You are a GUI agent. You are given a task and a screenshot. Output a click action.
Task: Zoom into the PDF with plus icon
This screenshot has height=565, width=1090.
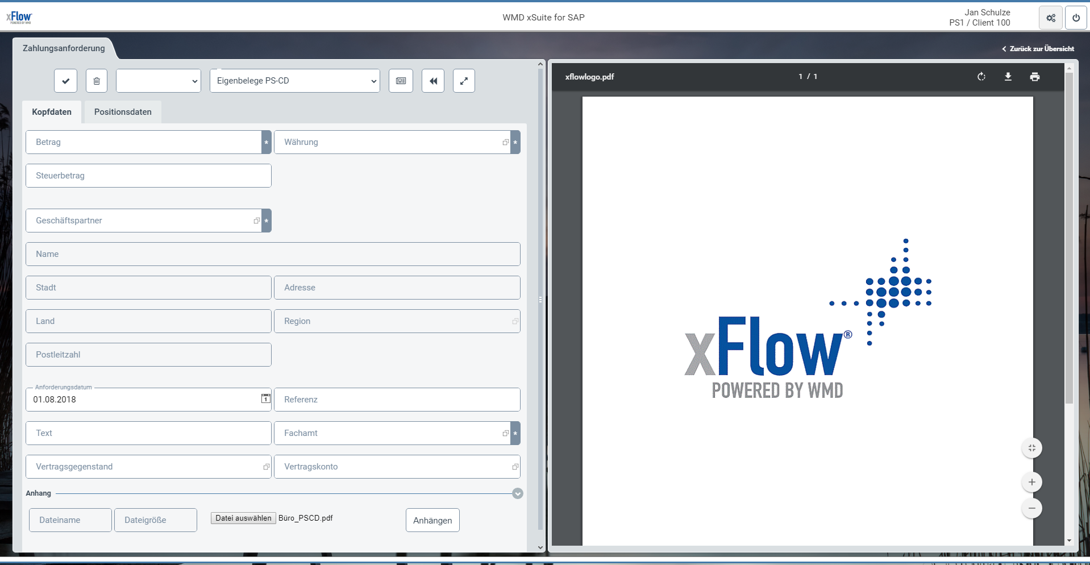tap(1032, 481)
